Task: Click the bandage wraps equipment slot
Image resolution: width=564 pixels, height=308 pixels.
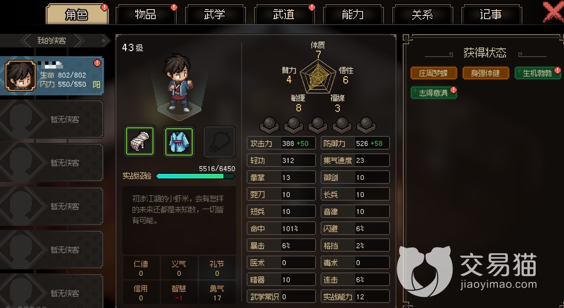Action: 140,141
